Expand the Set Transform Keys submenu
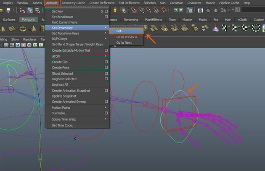 point(77,33)
